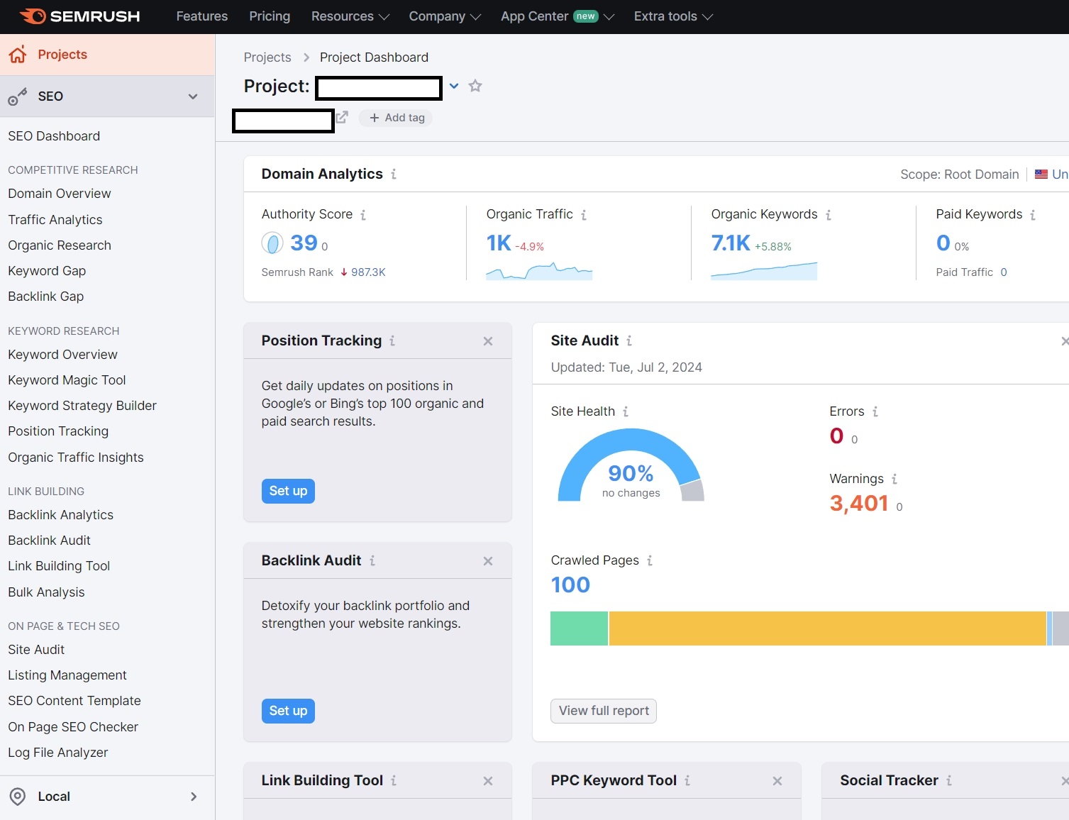Click info icon beside Crawled Pages
1069x820 pixels.
pos(650,560)
